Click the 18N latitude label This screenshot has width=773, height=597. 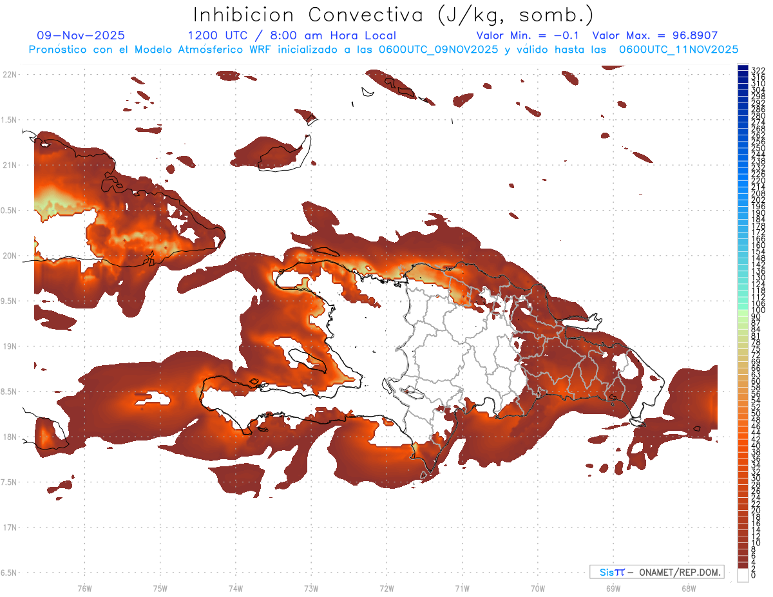[x=10, y=437]
